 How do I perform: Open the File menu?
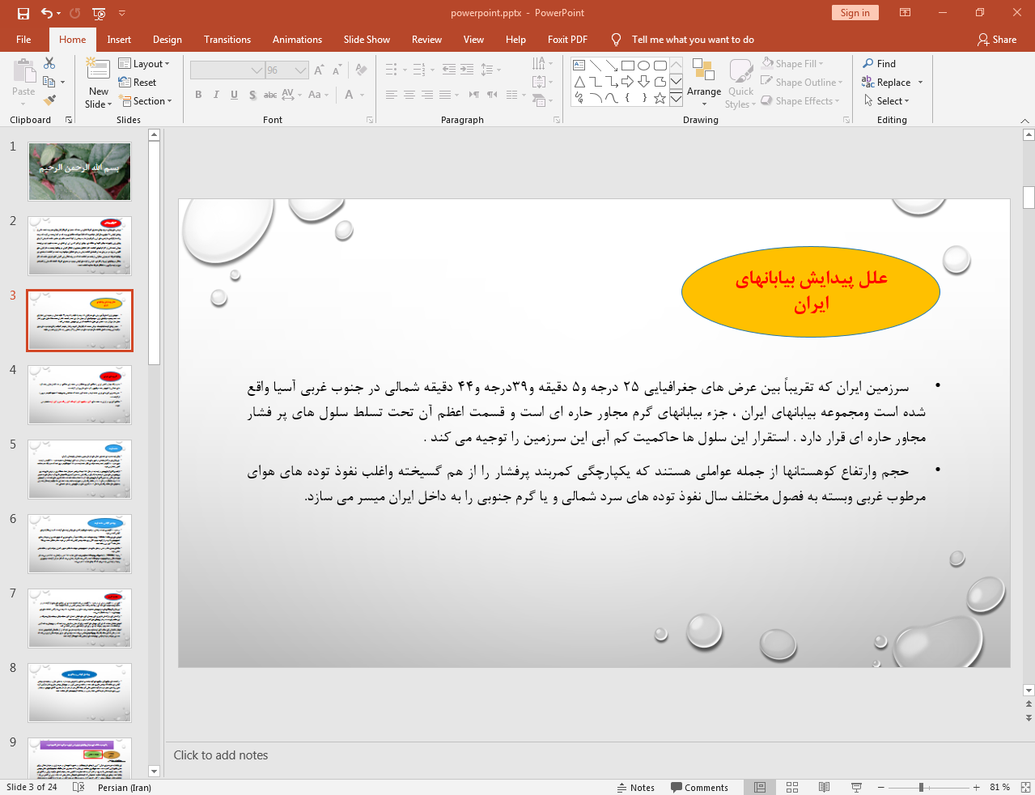tap(23, 40)
